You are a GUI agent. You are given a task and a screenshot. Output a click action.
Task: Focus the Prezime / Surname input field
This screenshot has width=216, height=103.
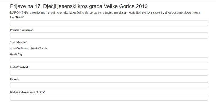tap(109, 36)
